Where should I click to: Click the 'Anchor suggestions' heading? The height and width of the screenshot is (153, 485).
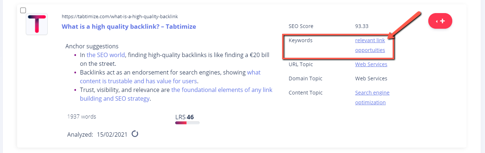pyautogui.click(x=92, y=46)
